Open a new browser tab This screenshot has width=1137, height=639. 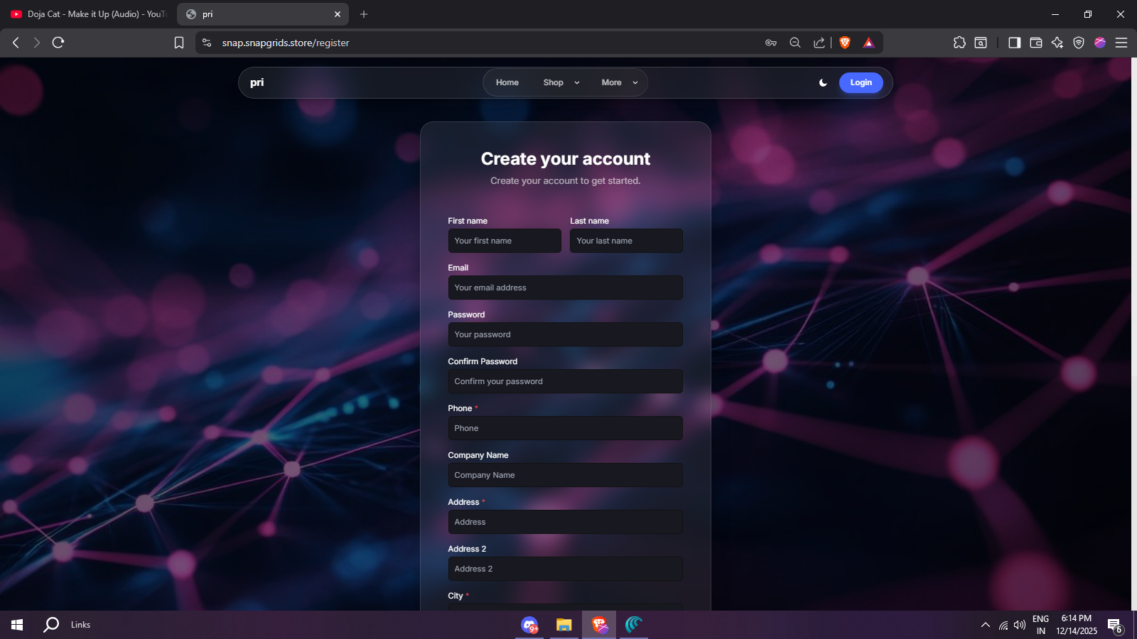pos(364,14)
